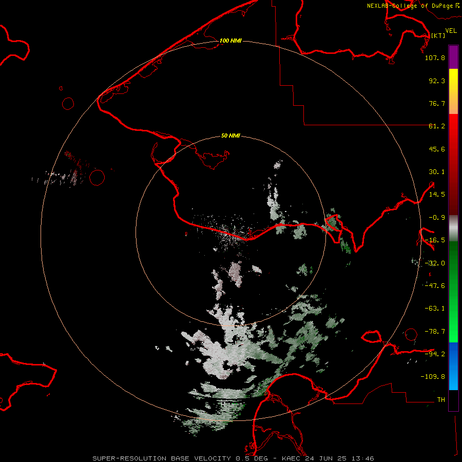Click the Super-Resolution Base Velocity caption
Viewport: 462px width, 462px height.
click(233, 458)
